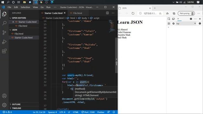203x114 pixels.
Task: Open browser Collections icon
Action: click(x=174, y=13)
